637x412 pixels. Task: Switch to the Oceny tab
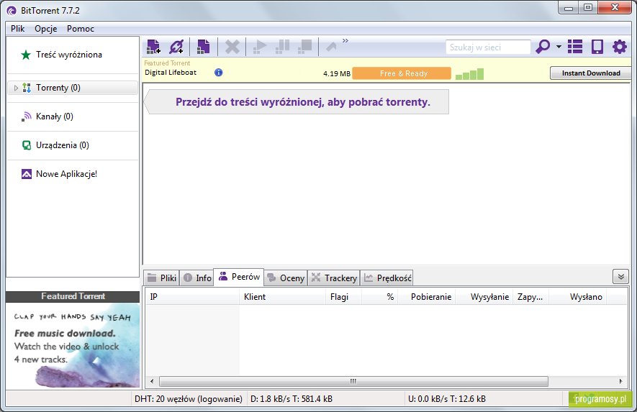pyautogui.click(x=286, y=278)
